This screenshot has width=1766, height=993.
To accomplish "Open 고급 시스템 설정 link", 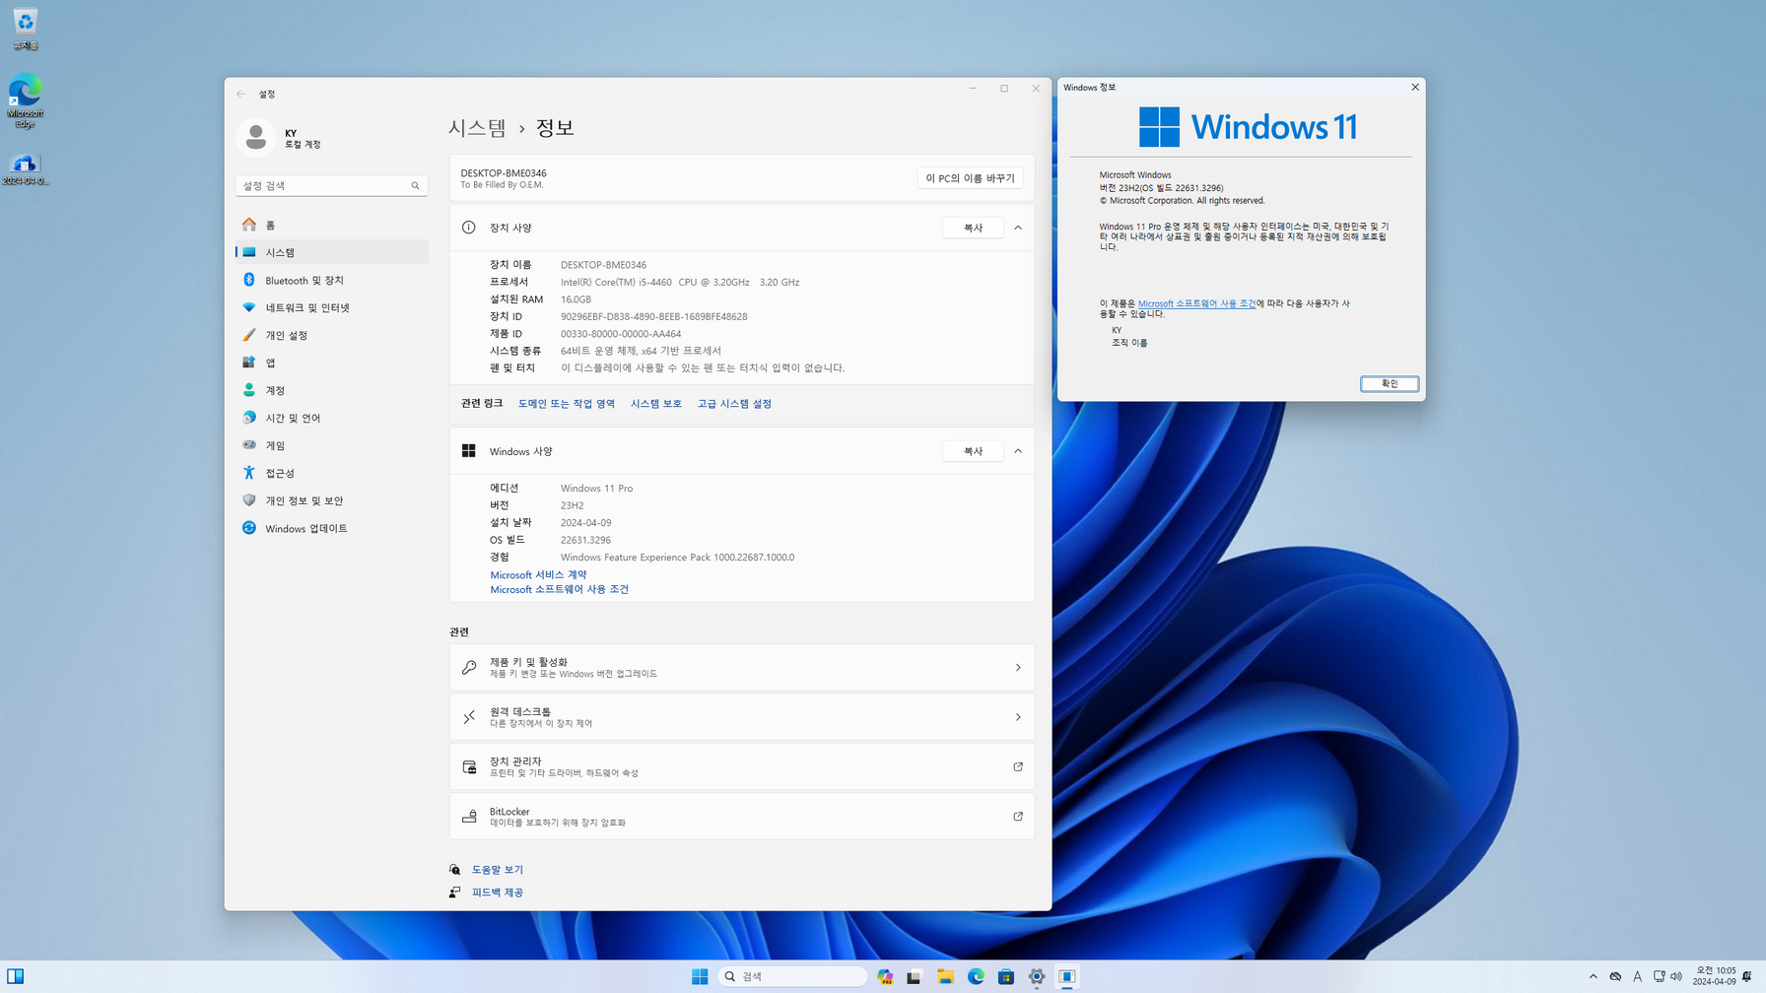I will (x=734, y=404).
